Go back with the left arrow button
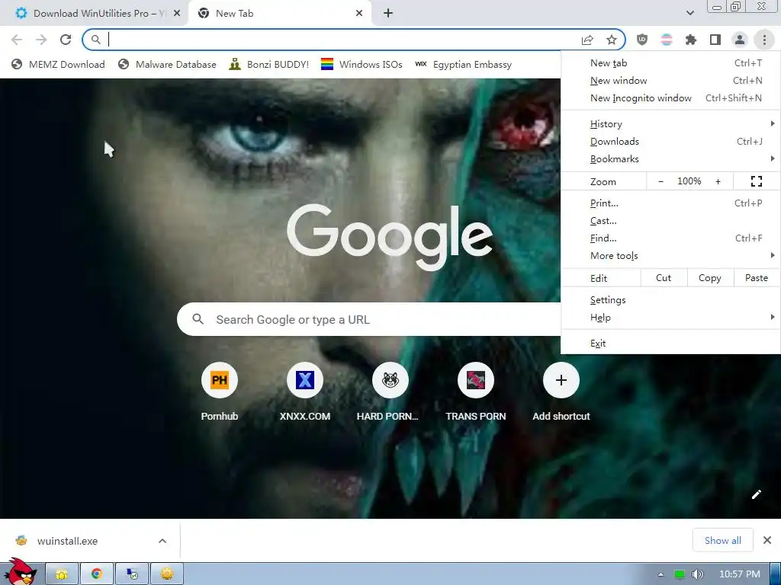The height and width of the screenshot is (585, 781). (x=17, y=40)
